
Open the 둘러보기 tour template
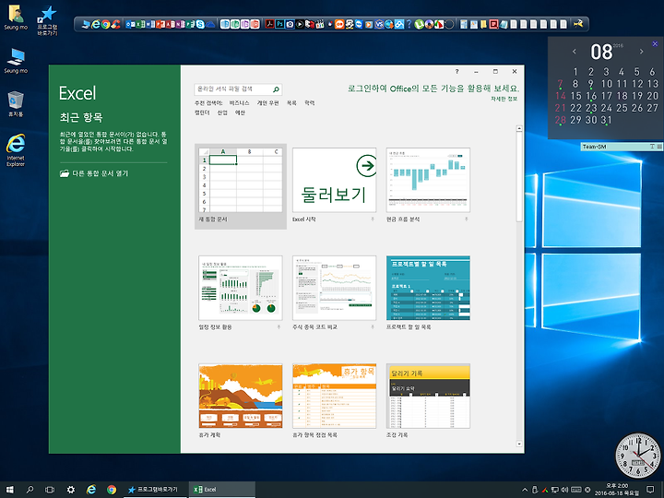(334, 180)
